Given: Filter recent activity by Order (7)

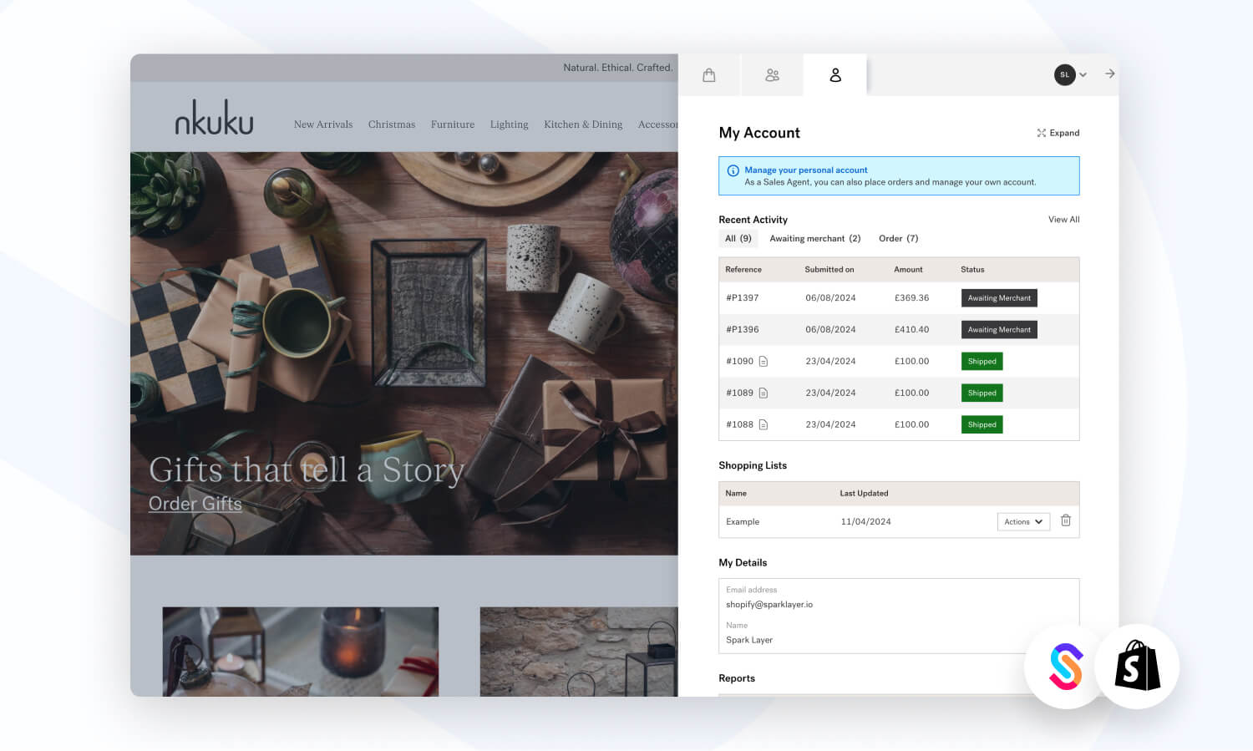Looking at the screenshot, I should click(898, 239).
